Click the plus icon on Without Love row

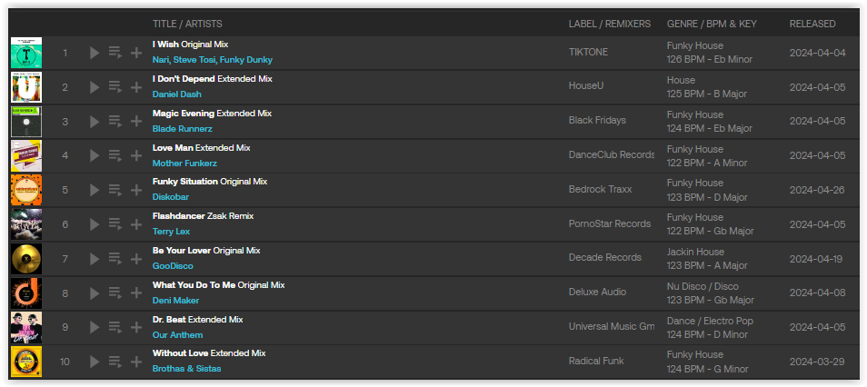(136, 362)
